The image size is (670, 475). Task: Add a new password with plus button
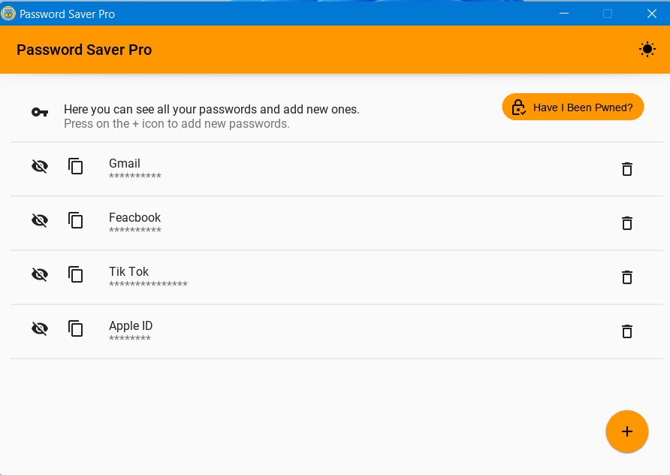[x=627, y=431]
